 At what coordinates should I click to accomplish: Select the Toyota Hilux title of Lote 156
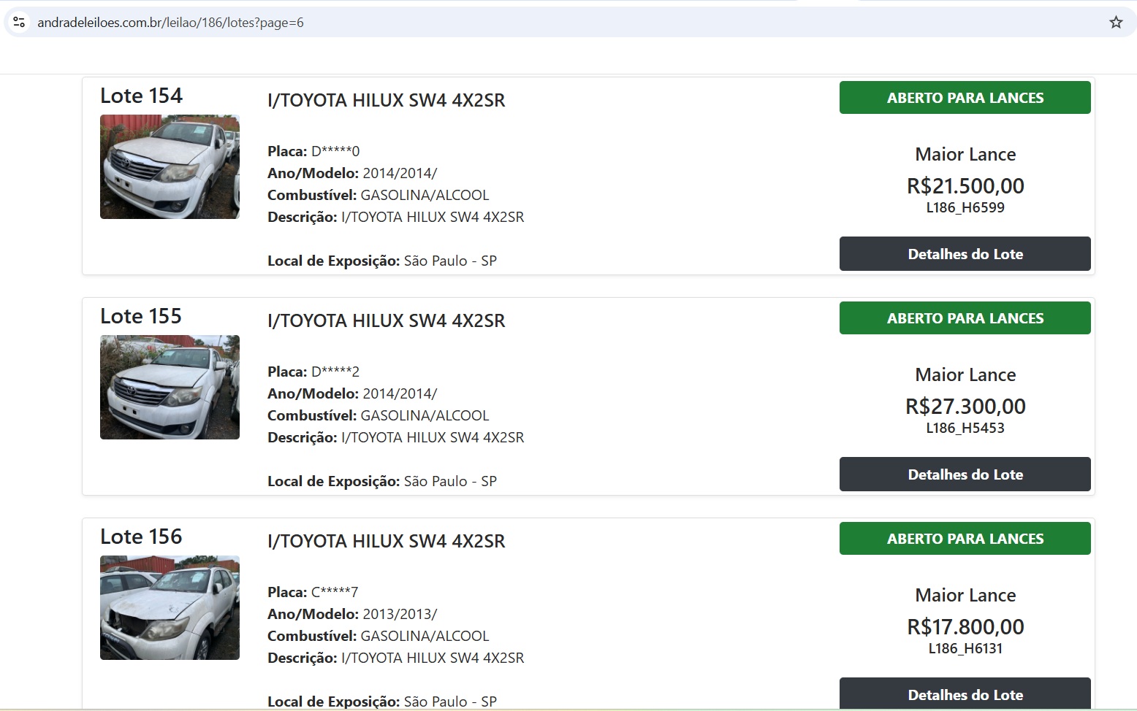click(x=386, y=542)
